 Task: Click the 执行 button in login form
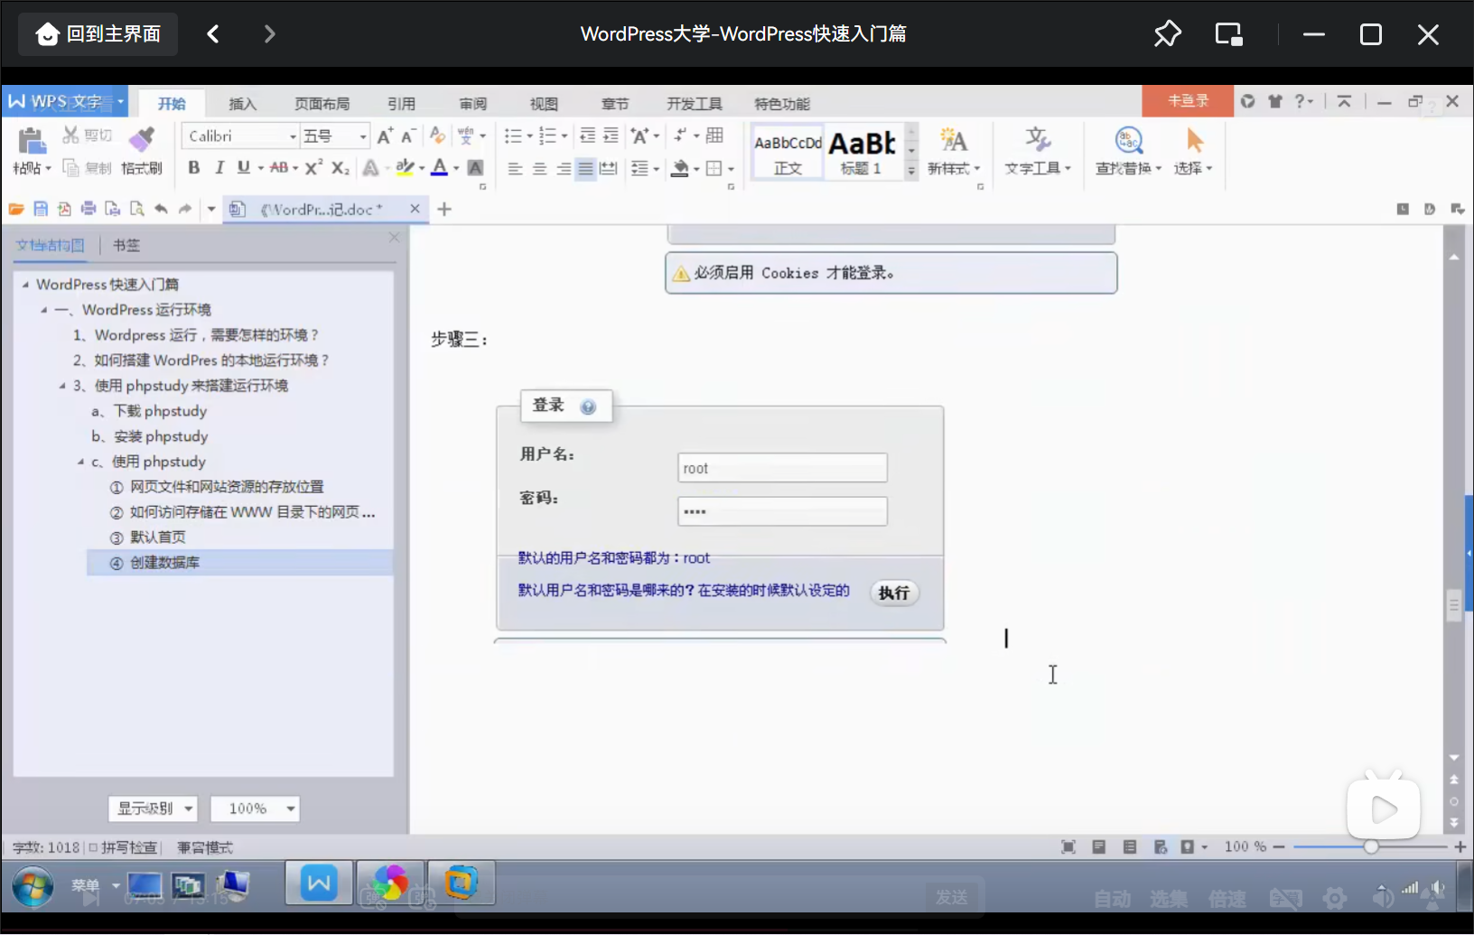894,593
